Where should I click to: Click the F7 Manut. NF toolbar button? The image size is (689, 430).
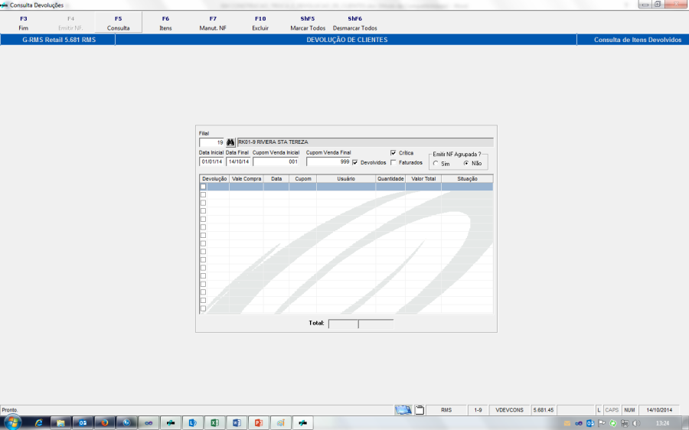click(x=213, y=23)
